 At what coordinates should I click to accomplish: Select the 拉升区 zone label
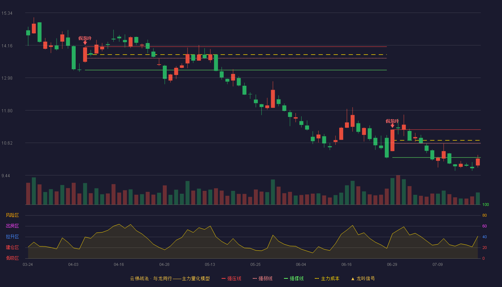(13, 237)
